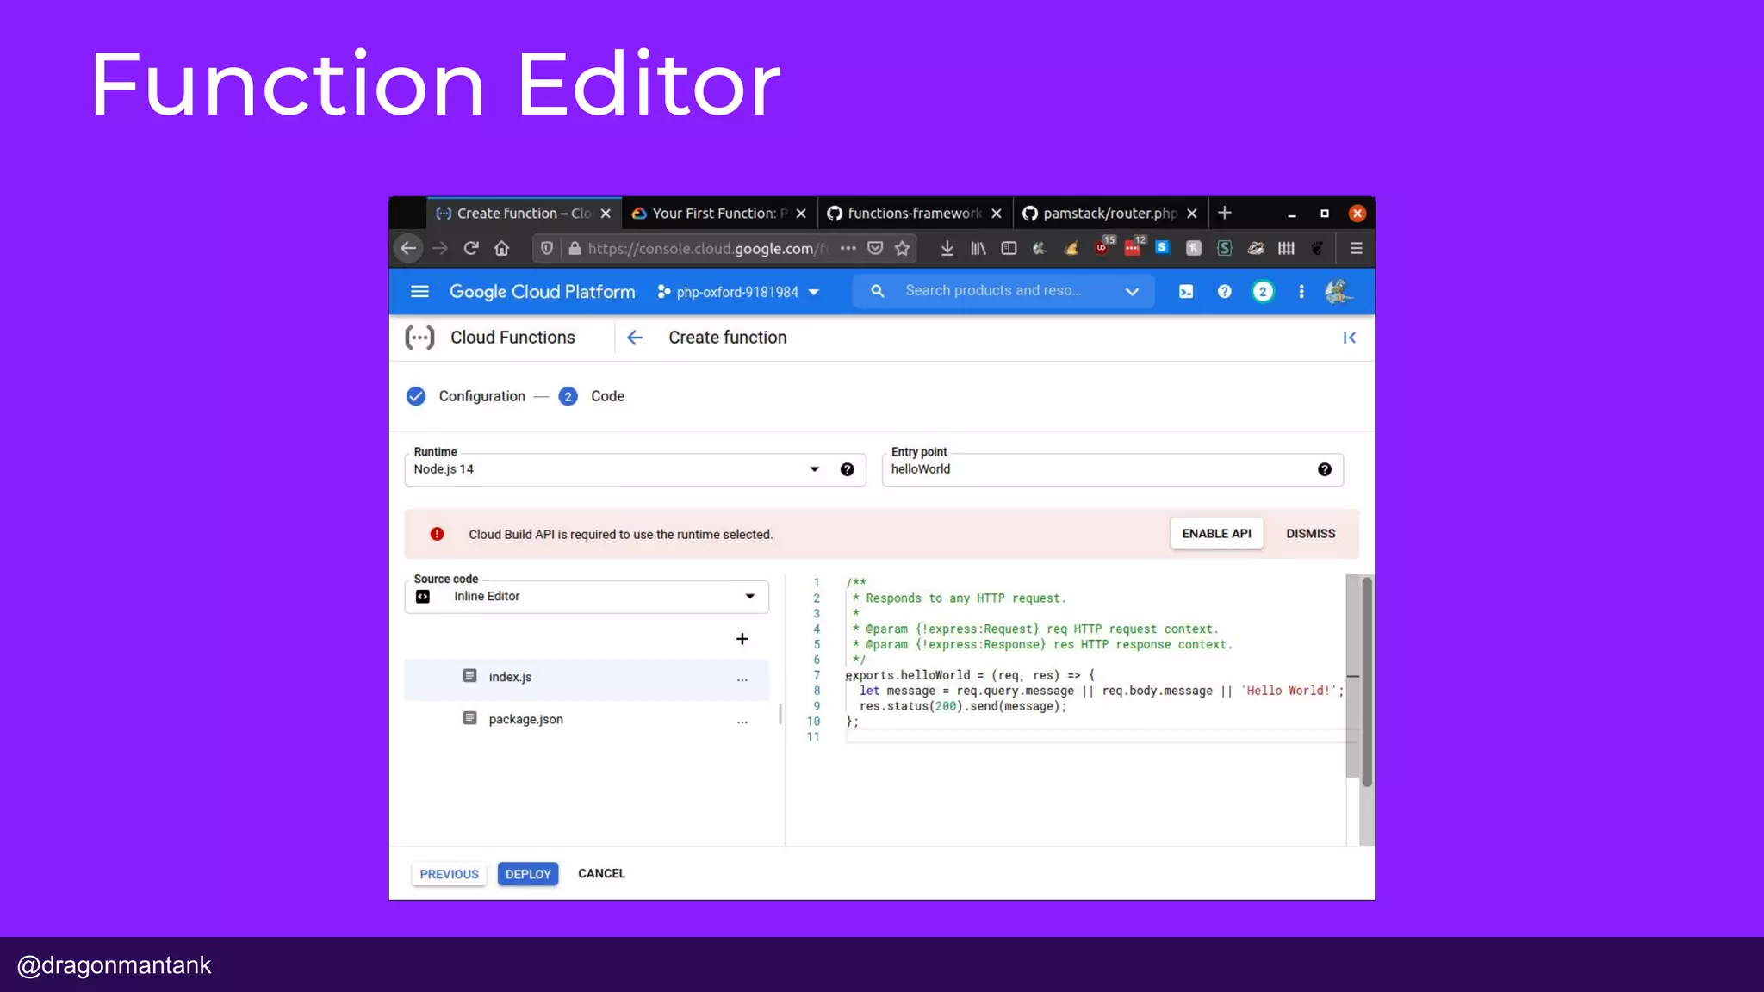Click the search magnifier icon
This screenshot has width=1764, height=992.
click(877, 291)
